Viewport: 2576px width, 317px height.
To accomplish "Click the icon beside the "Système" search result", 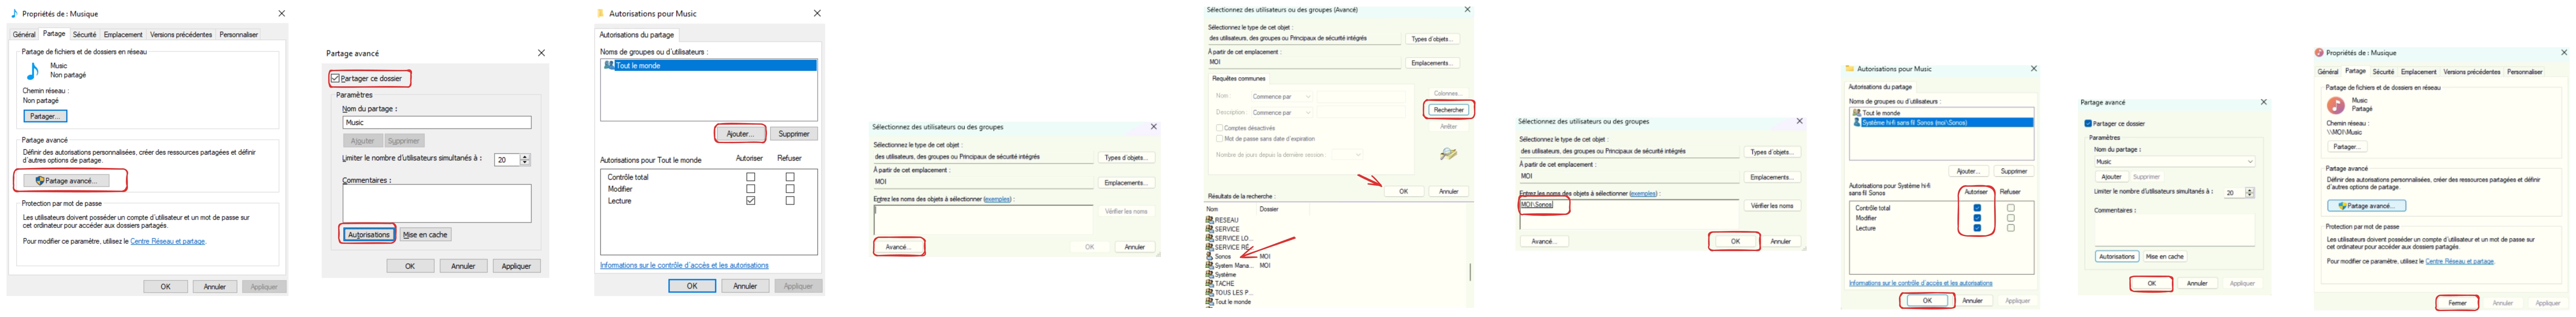I will point(1210,275).
